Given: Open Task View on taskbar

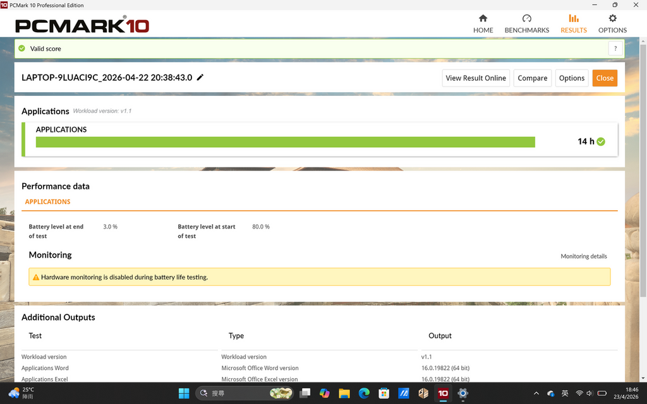Looking at the screenshot, I should click(x=305, y=393).
